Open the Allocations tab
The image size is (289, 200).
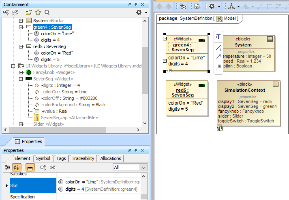coord(111,158)
